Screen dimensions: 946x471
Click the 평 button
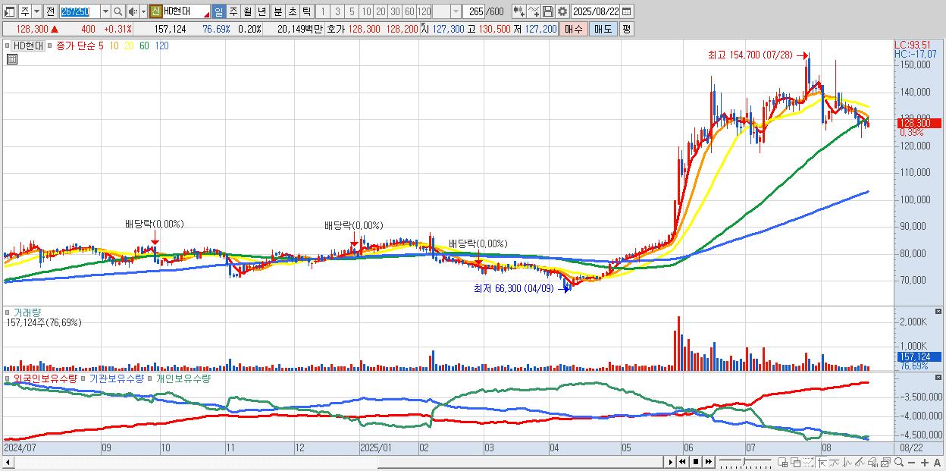627,29
